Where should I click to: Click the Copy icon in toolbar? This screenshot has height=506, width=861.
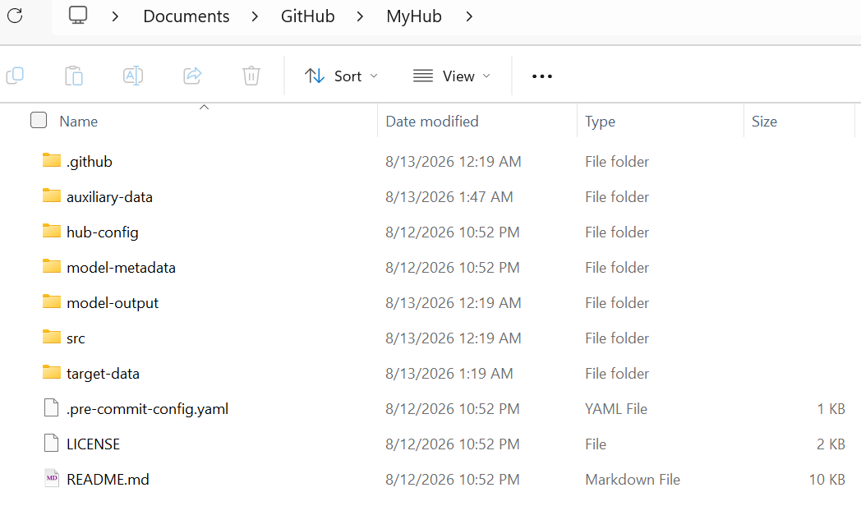point(15,76)
